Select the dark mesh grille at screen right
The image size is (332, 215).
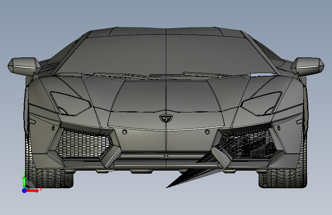click(x=249, y=144)
